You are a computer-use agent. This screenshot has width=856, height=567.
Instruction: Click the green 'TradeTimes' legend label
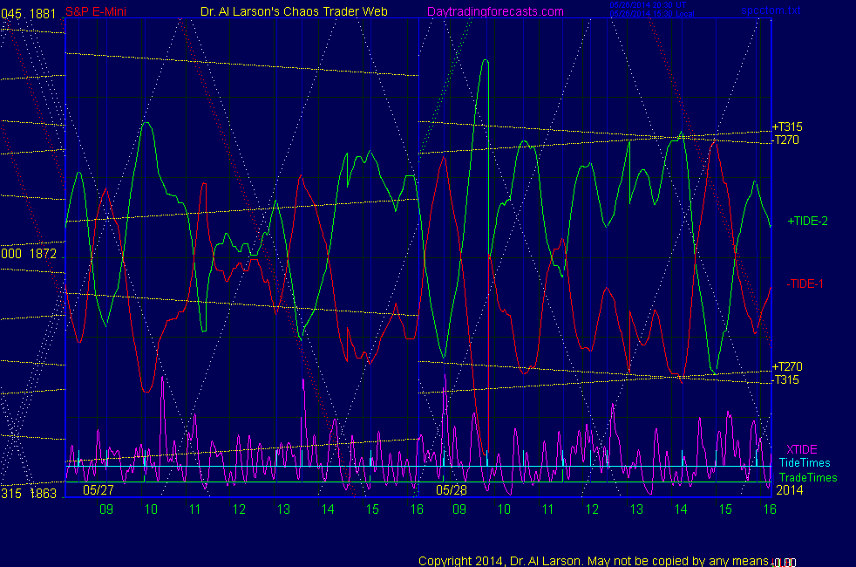tap(808, 477)
